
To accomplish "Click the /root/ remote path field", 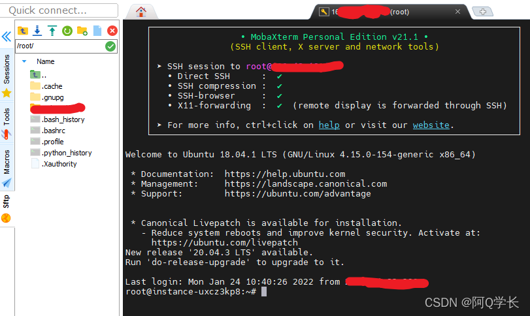I will [60, 46].
